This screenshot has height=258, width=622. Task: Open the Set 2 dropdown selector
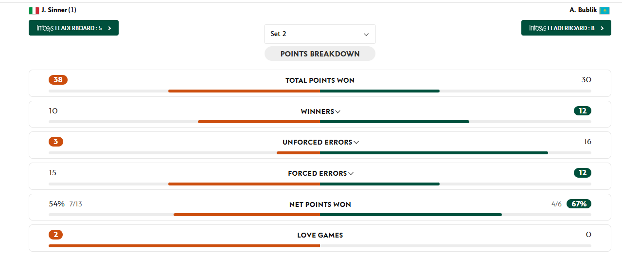click(320, 34)
